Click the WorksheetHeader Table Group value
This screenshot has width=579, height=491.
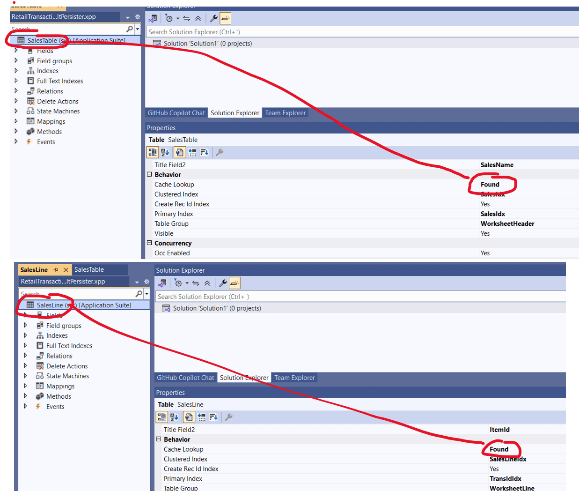click(507, 224)
